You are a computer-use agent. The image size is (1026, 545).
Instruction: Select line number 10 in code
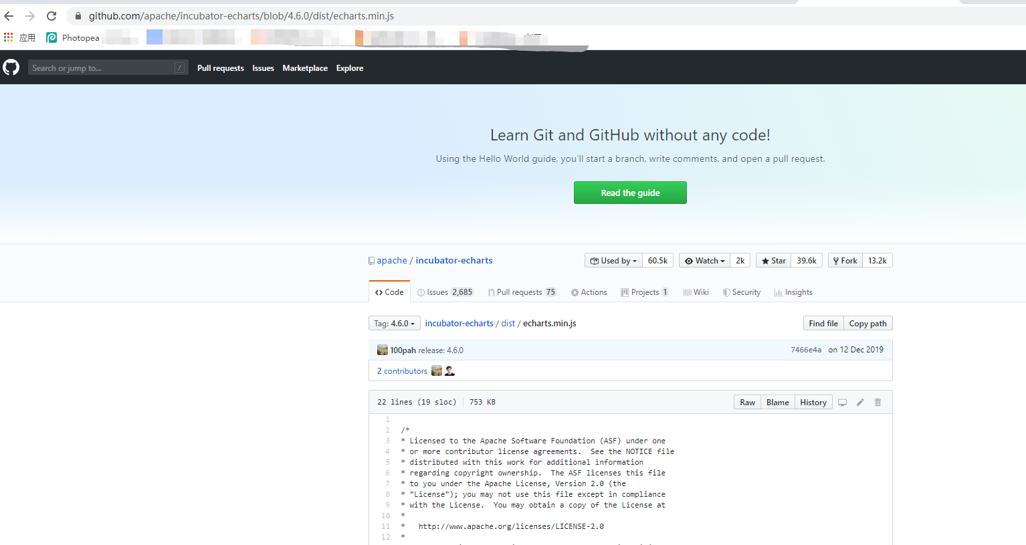pyautogui.click(x=386, y=516)
